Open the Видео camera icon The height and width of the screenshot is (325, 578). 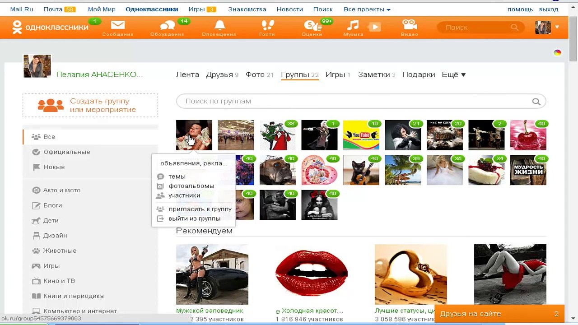coord(409,28)
